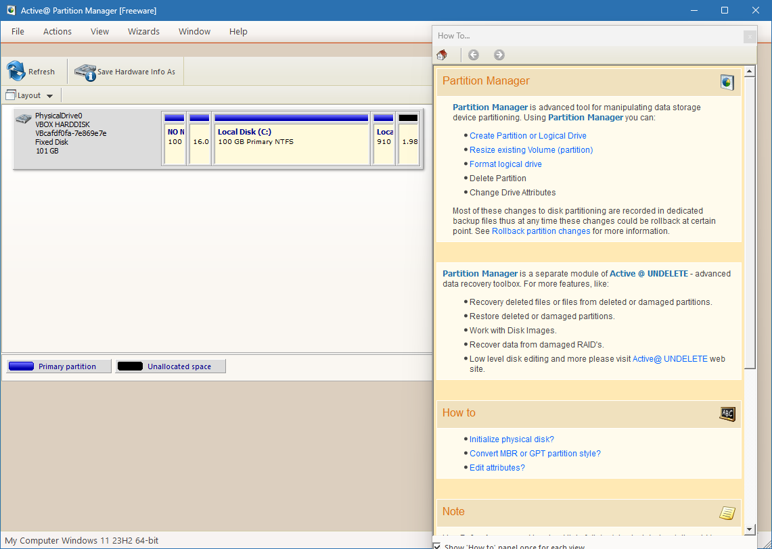Click Save Hardware Info As icon
Screen dimensions: 772x549
(85, 72)
